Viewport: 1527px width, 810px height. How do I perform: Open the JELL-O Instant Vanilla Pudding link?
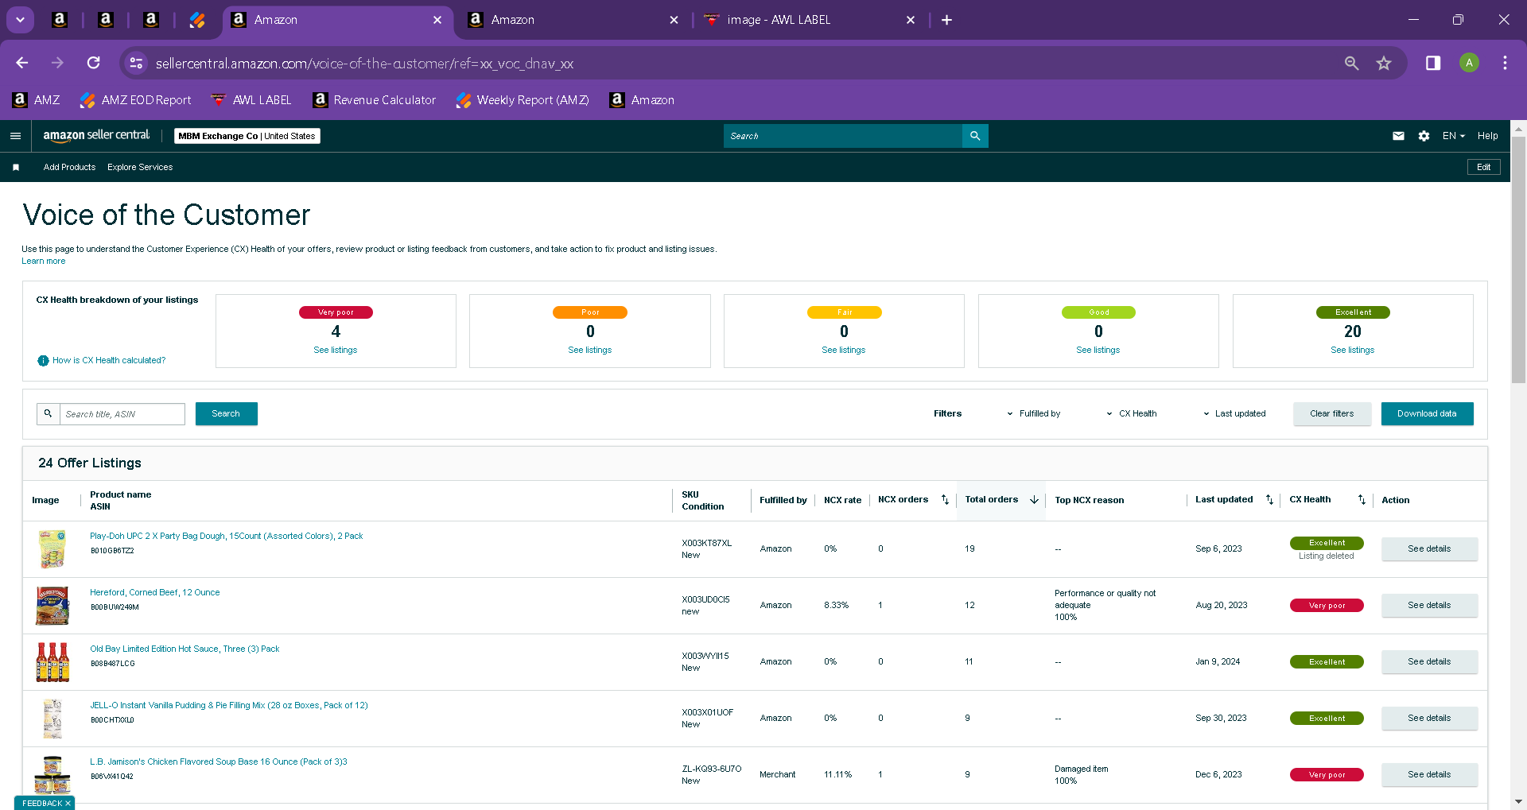(229, 705)
